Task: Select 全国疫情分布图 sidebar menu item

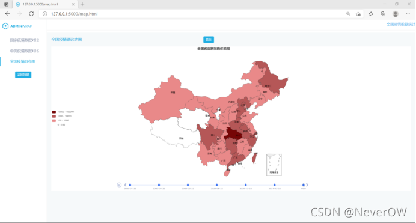Action: point(23,61)
